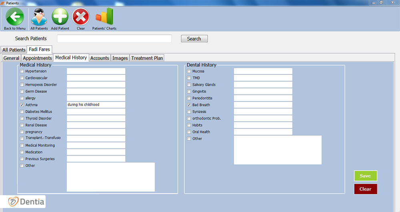Click the Search button
400x212 pixels.
194,39
